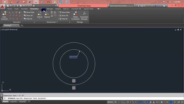Click the Undo arrow in Quick Access toolbar
This screenshot has height=104, width=184.
coord(24,6)
